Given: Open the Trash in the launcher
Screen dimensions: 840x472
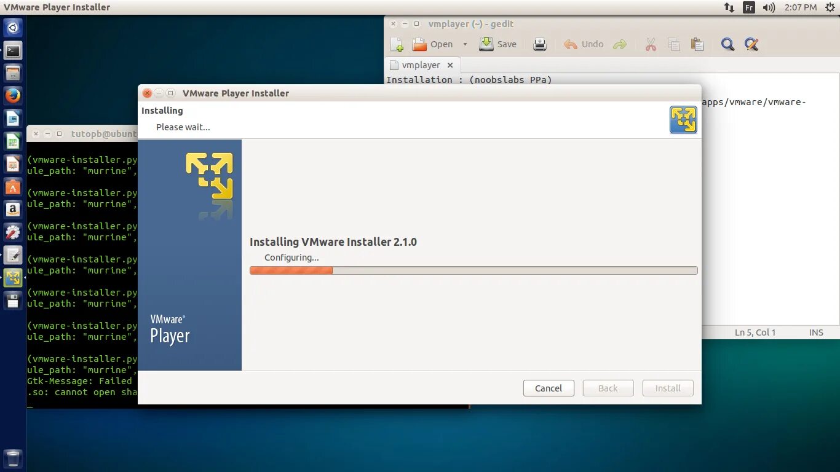Looking at the screenshot, I should (x=13, y=458).
